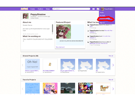Open Fire with Fire link in the favorited activity
Image resolution: width=135 pixels, height=101 pixels.
pyautogui.click(x=101, y=31)
